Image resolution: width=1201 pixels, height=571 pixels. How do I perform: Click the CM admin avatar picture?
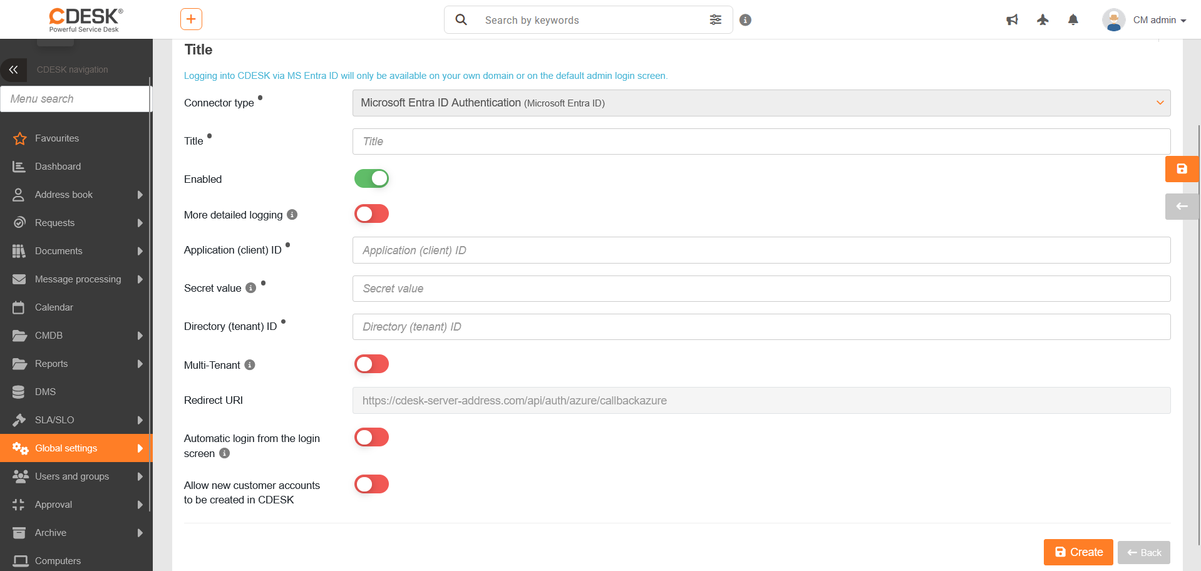1114,20
